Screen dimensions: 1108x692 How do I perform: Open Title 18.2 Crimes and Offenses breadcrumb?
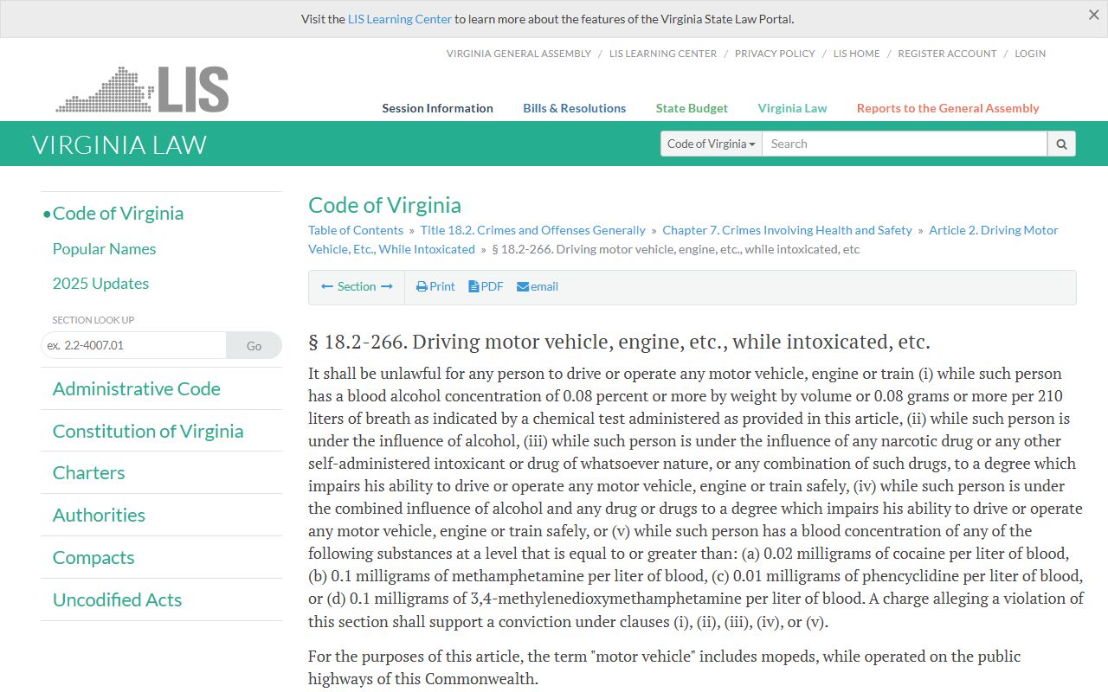click(532, 230)
